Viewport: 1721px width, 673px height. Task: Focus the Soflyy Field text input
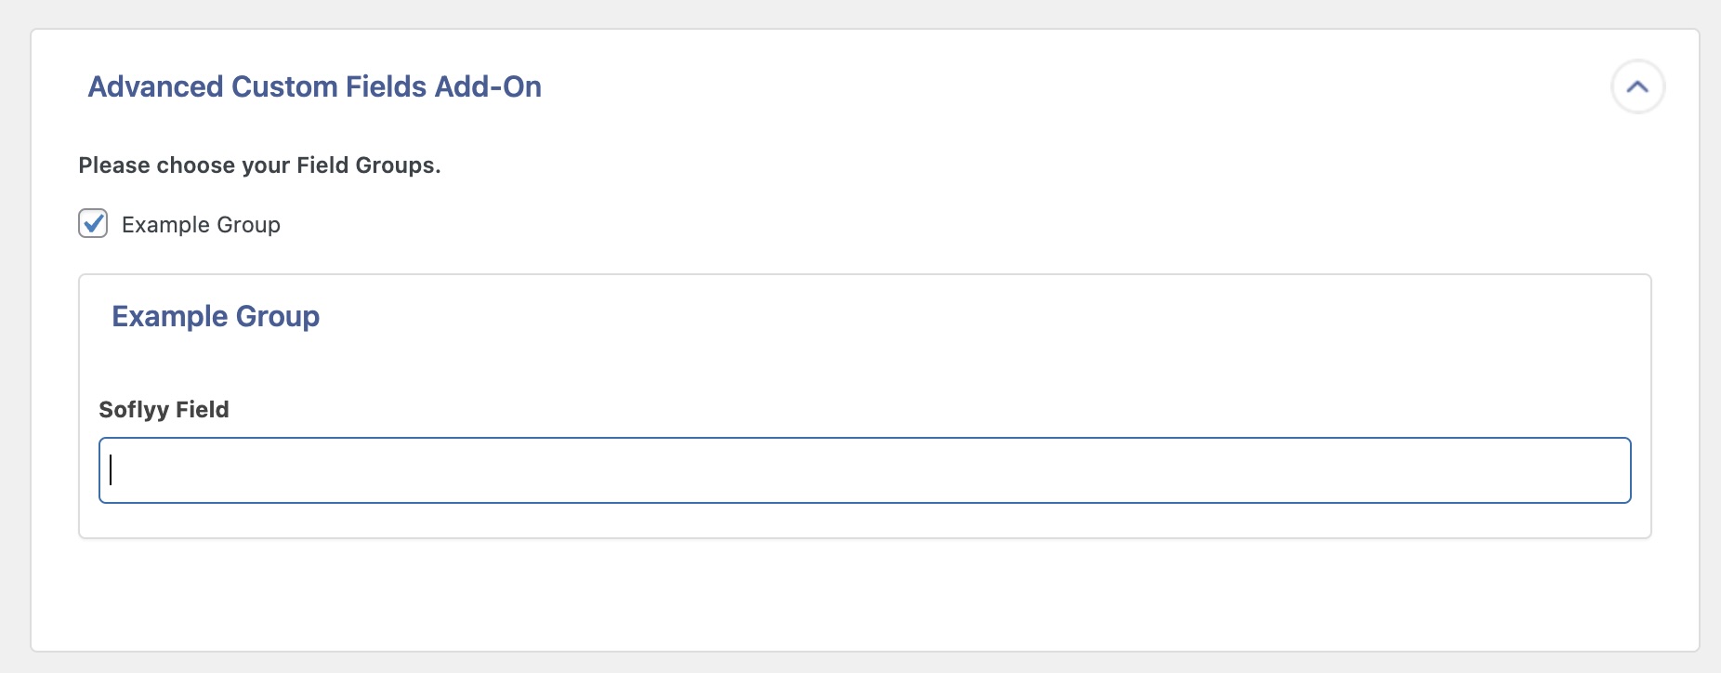864,470
